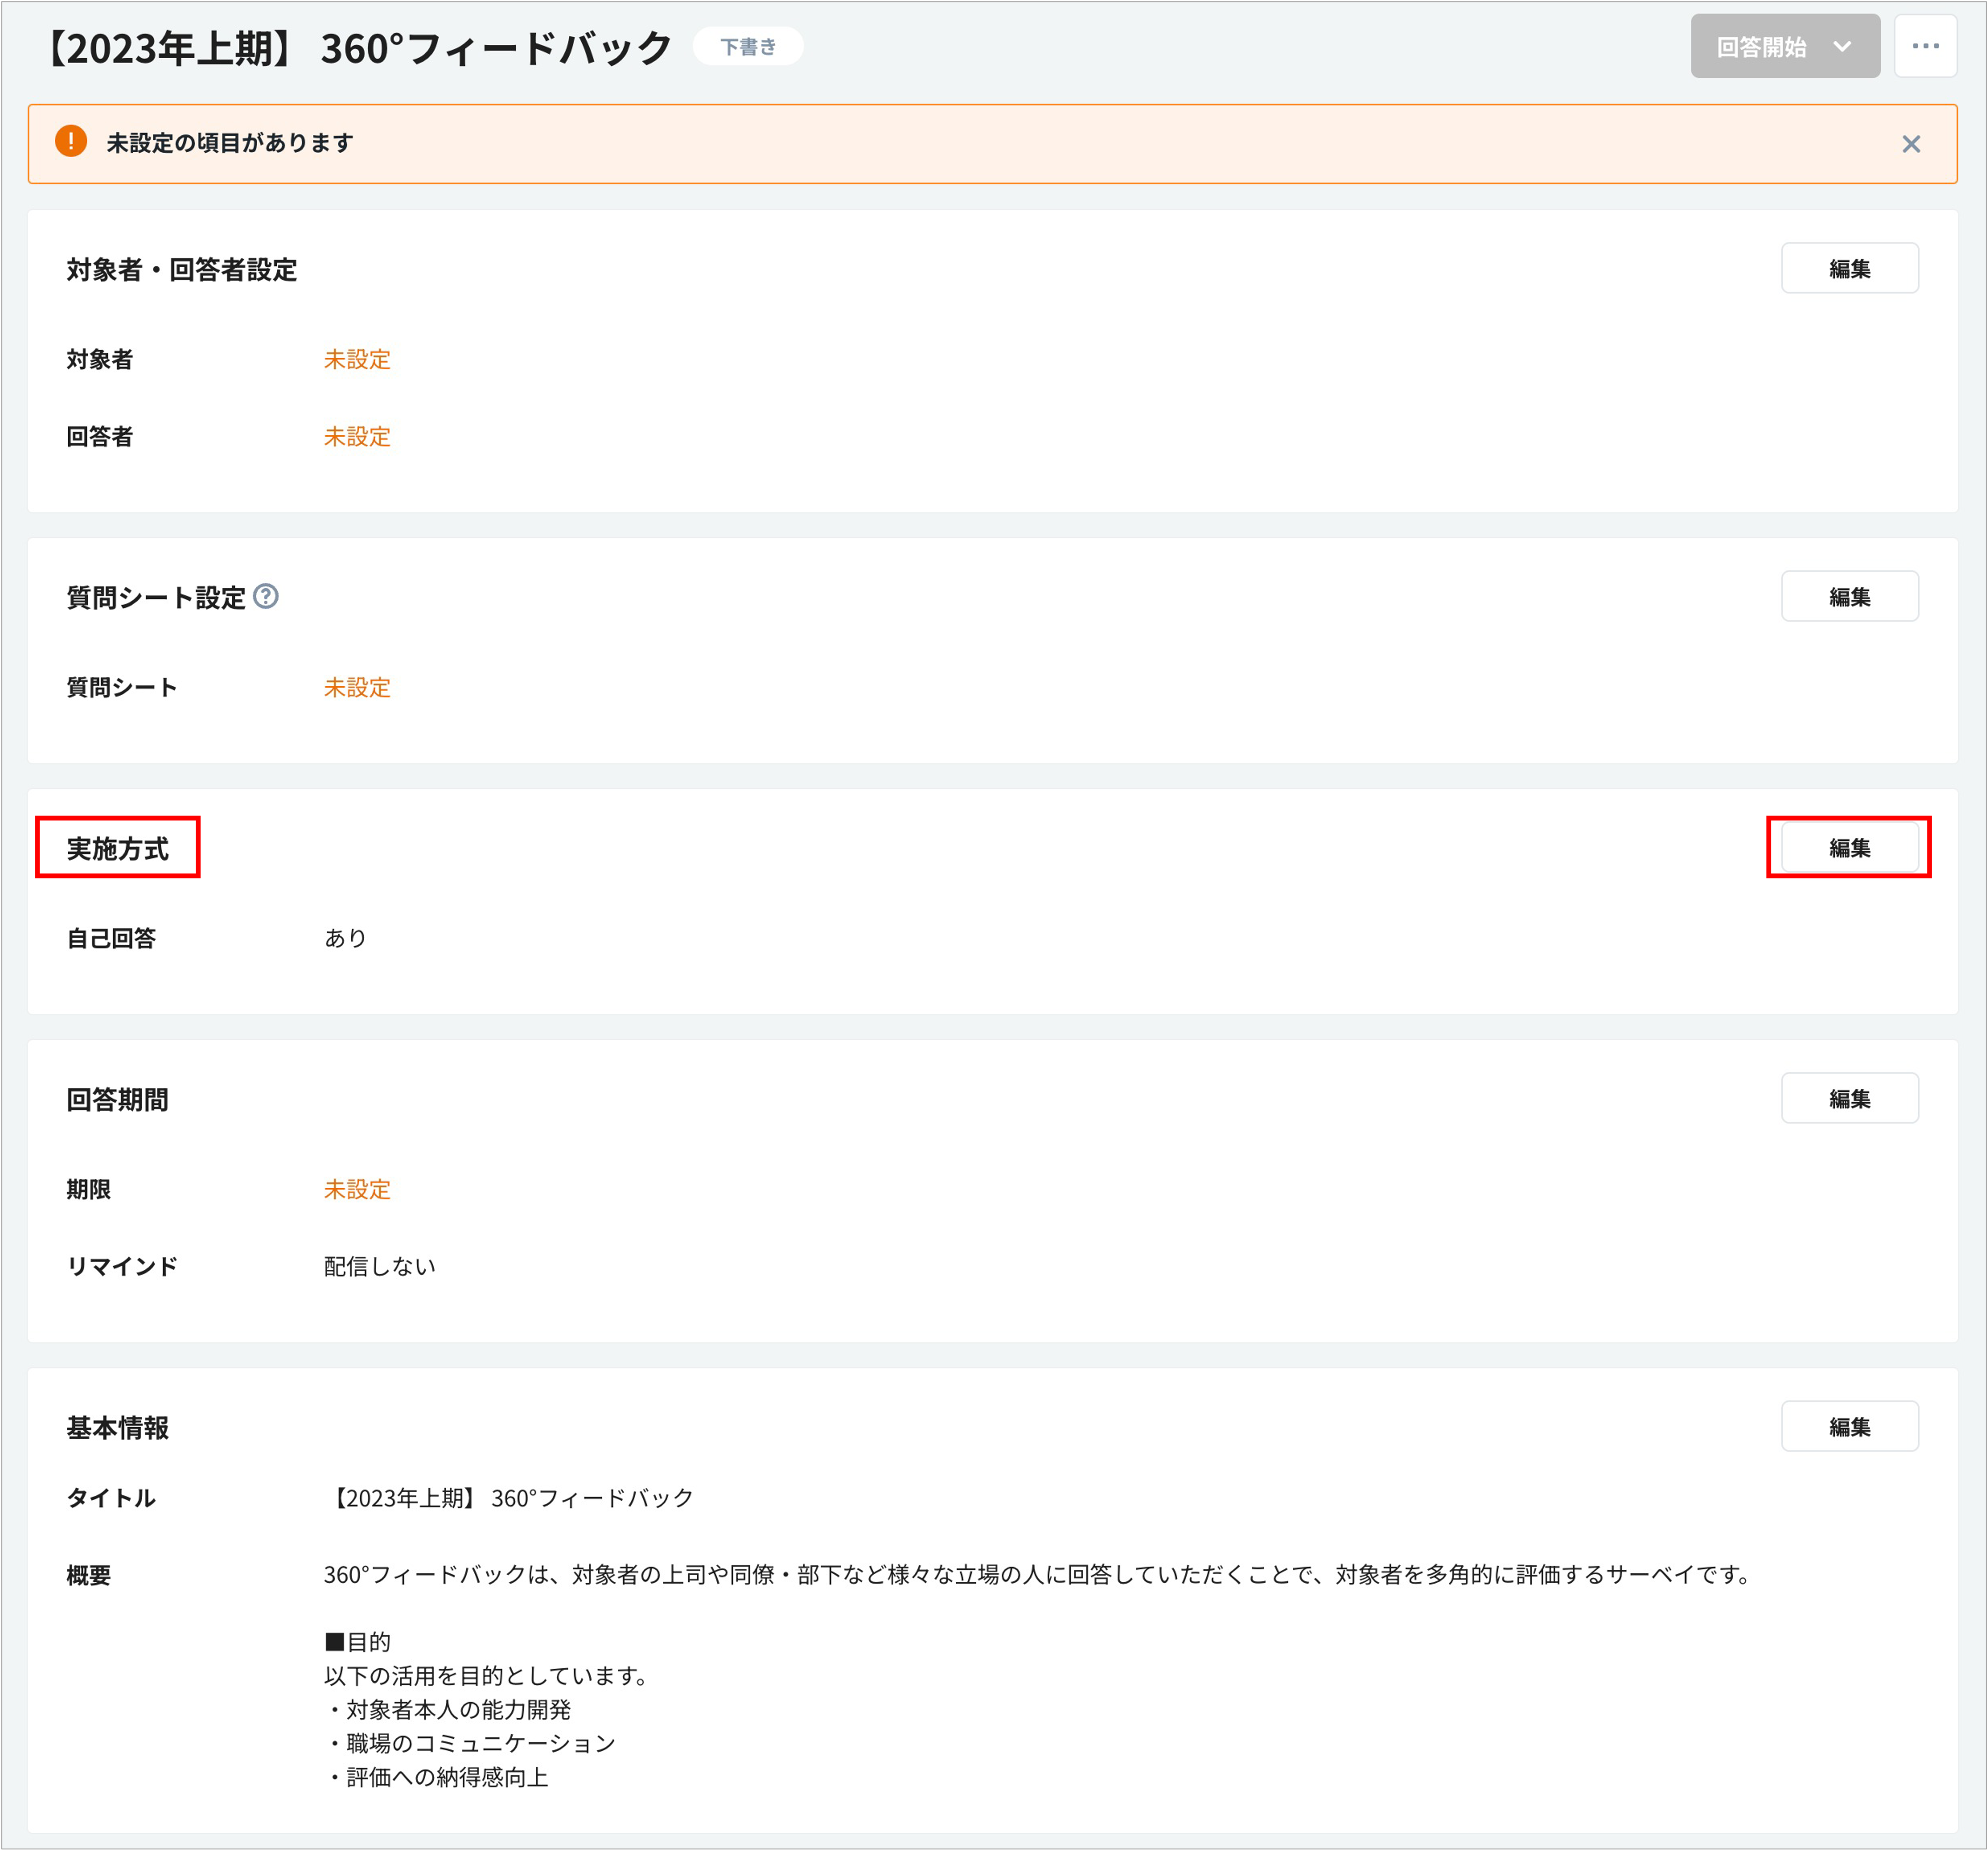The image size is (1988, 1850).
Task: Dismiss the 未設定の項目があります warning banner
Action: [1911, 144]
